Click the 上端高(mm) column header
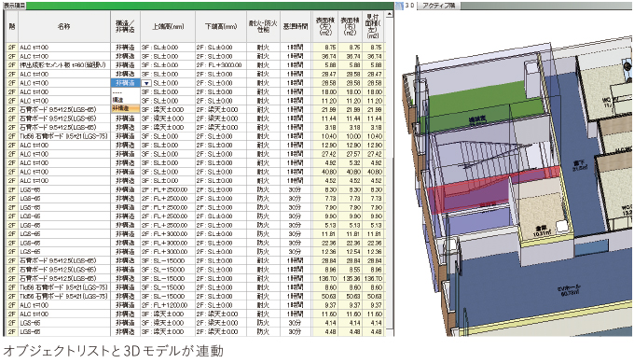The height and width of the screenshot is (363, 634). (x=168, y=26)
